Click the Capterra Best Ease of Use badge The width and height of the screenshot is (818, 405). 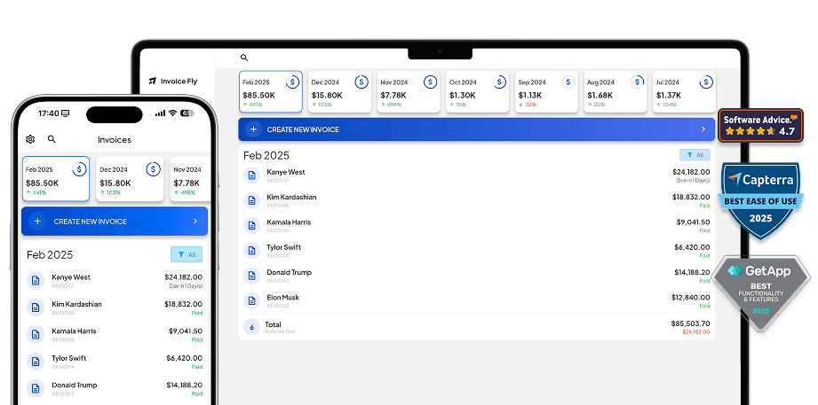760,200
